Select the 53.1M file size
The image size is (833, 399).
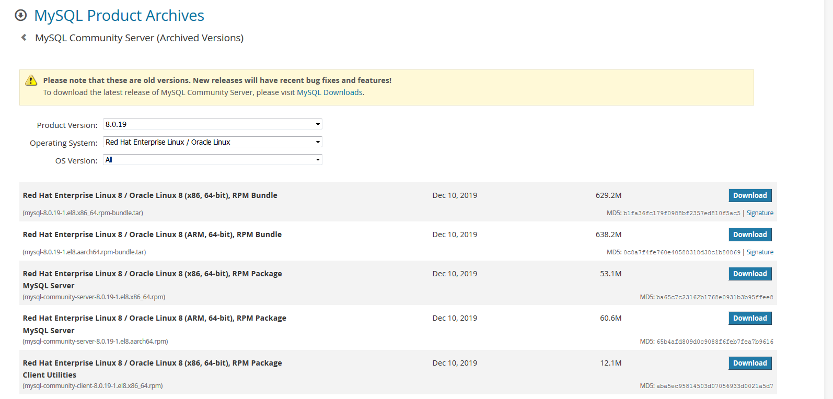point(610,274)
